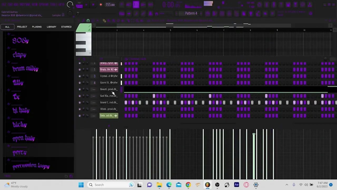Mute the Grand C..rod.db_ channel

point(80,102)
